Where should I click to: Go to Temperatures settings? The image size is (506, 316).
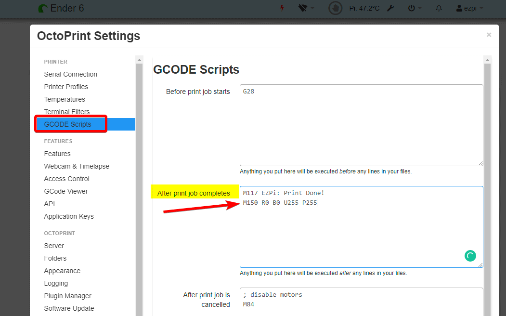pos(65,99)
